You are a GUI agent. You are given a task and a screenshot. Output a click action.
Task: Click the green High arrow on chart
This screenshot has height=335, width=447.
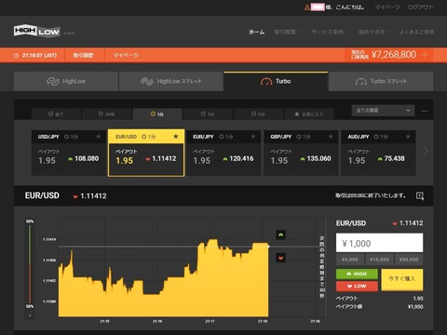tap(280, 234)
